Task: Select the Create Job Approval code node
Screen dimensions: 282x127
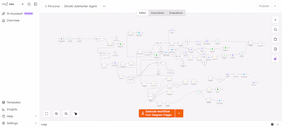Action: click(130, 33)
